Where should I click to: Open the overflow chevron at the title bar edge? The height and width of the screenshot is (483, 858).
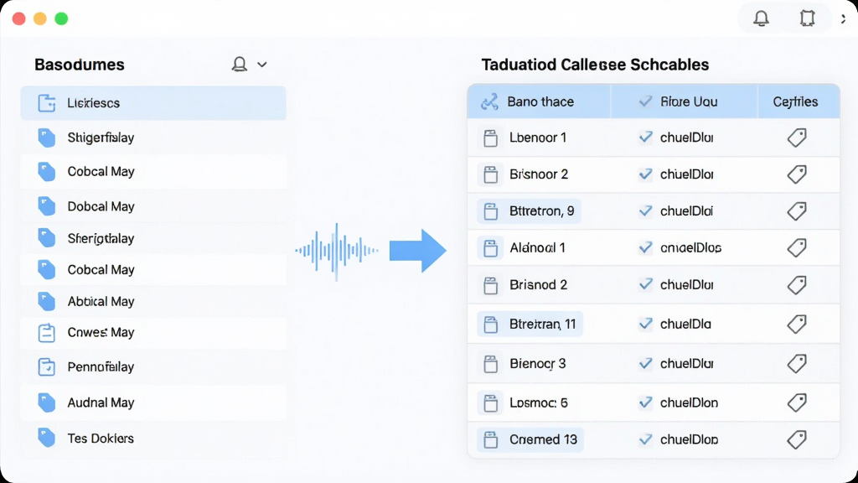click(x=843, y=18)
